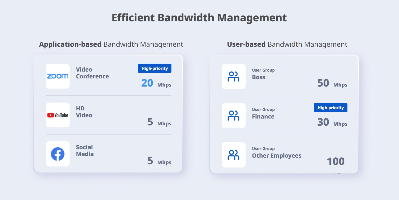Select the Other Employees group icon

tap(233, 155)
